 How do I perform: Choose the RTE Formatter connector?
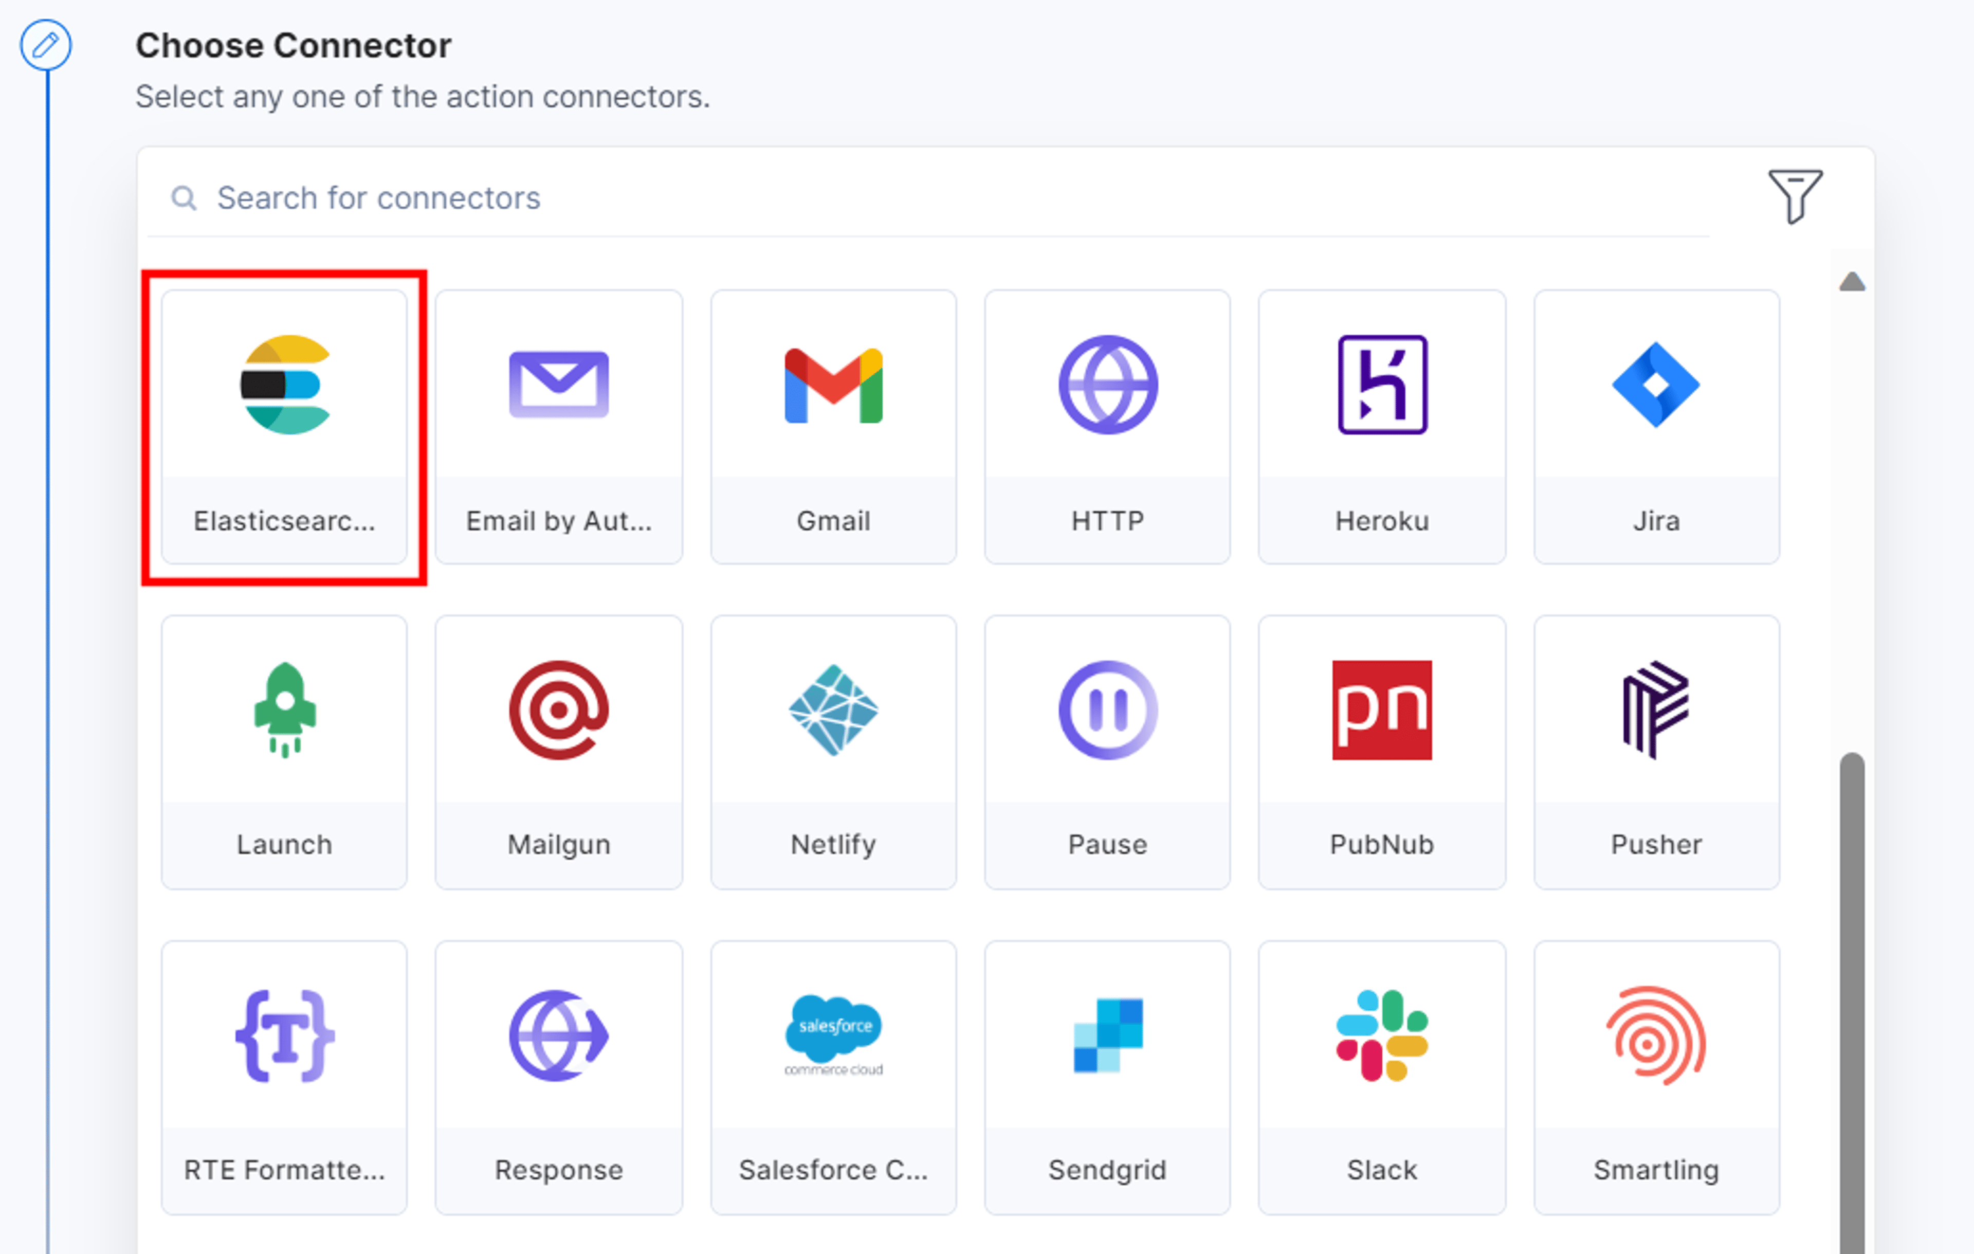click(284, 1078)
